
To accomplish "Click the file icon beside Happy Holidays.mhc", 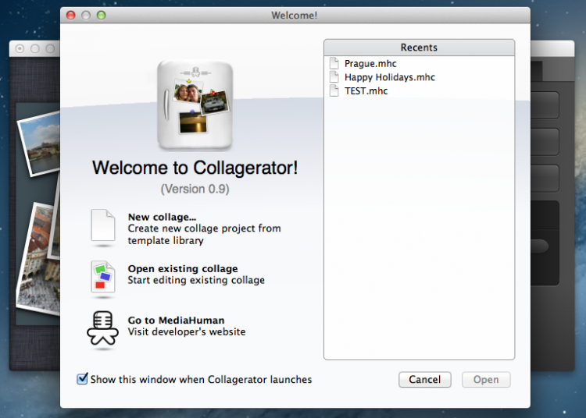I will (334, 77).
